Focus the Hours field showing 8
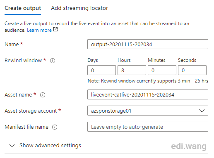The width and height of the screenshot is (214, 158). click(132, 70)
